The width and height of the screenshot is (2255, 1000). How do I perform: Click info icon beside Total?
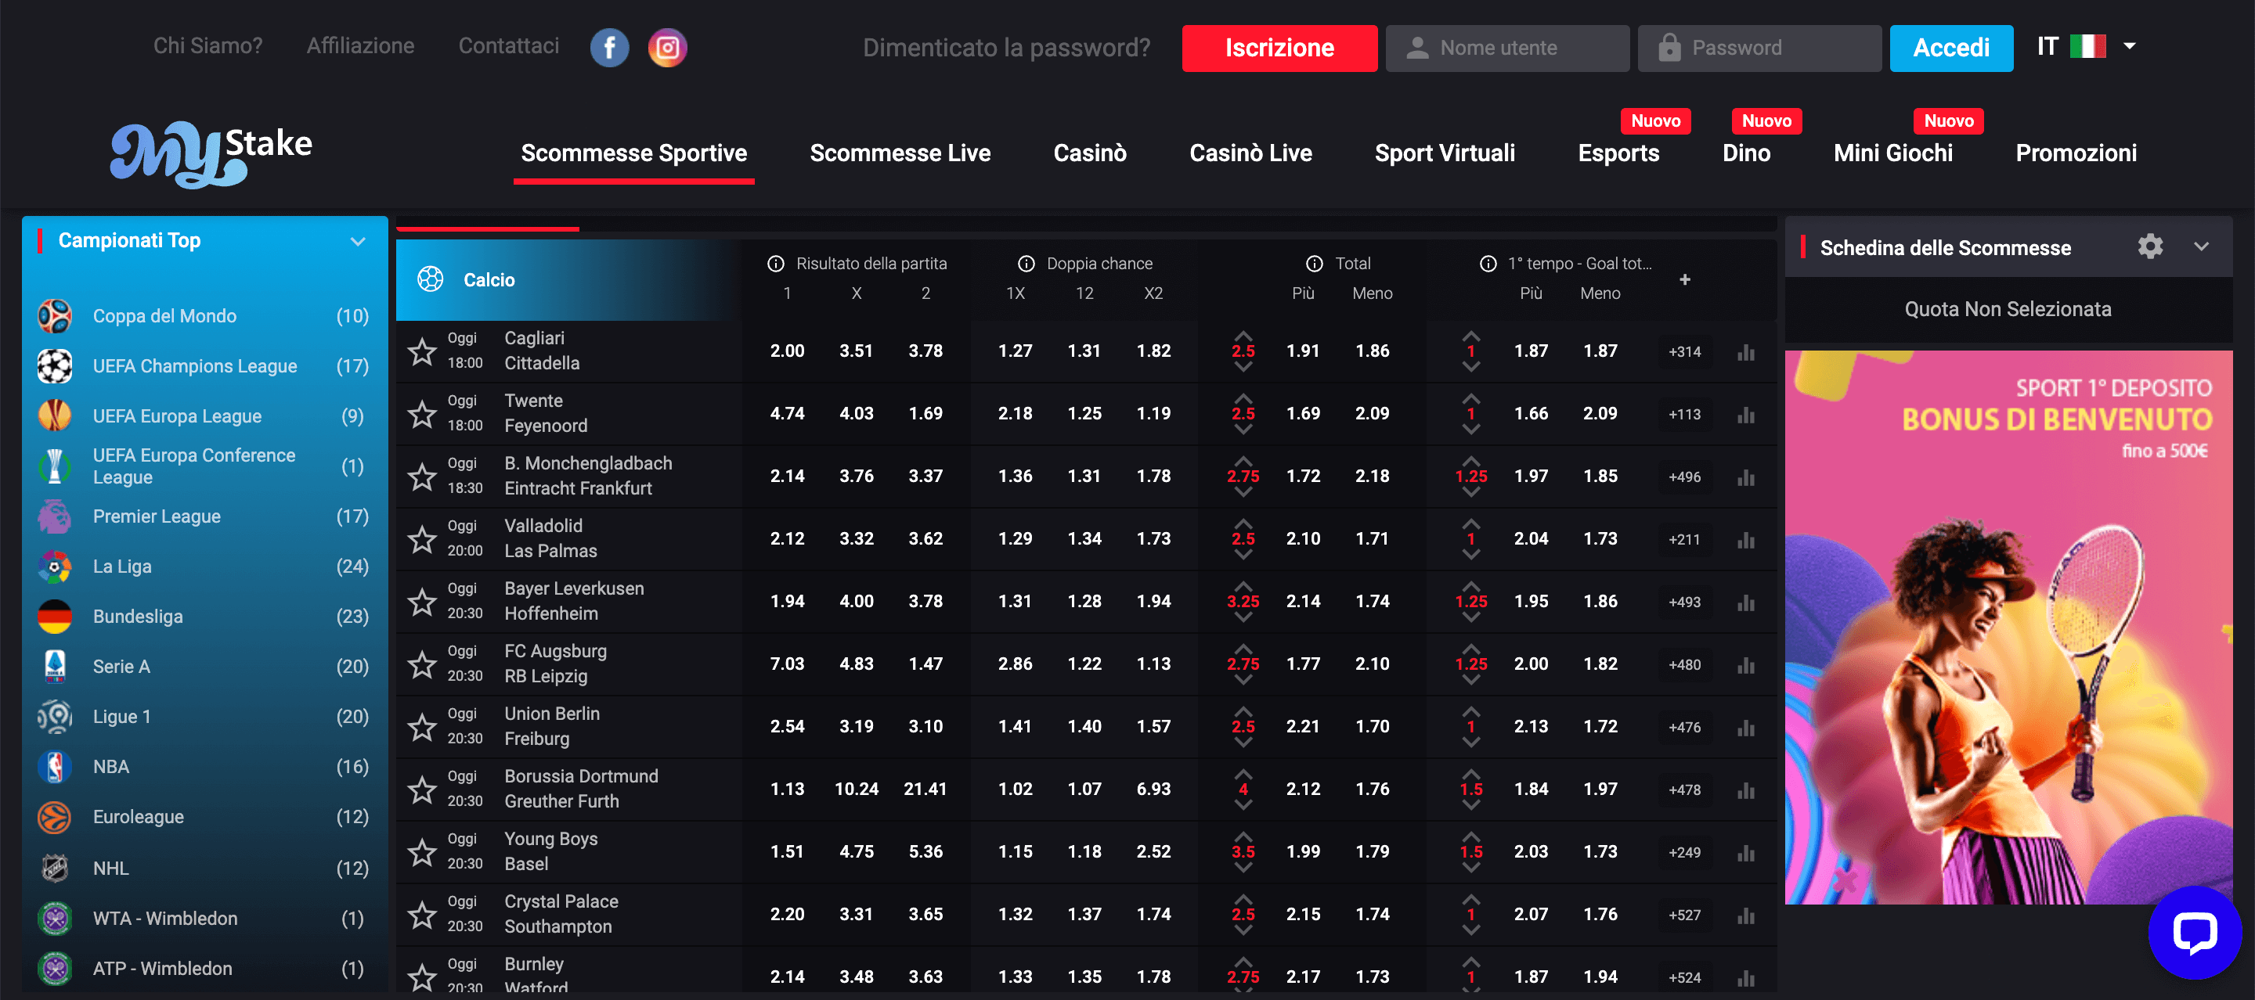click(1314, 264)
